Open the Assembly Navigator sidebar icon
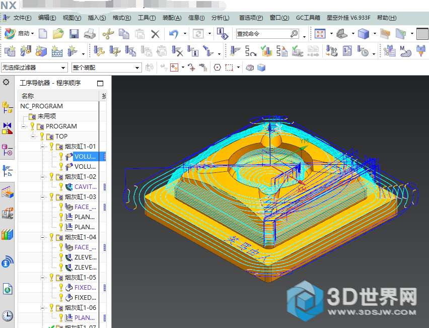429x328 pixels. click(x=8, y=107)
